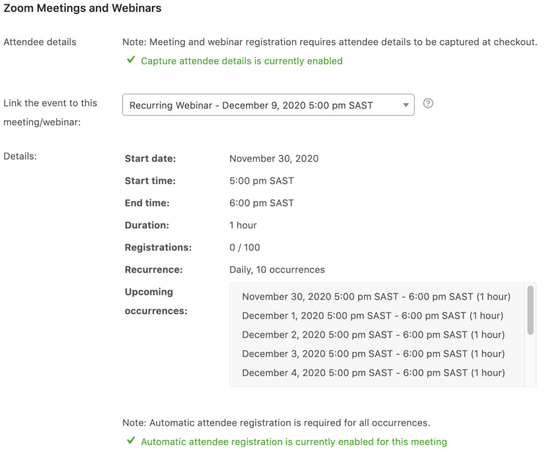The width and height of the screenshot is (544, 457).
Task: Click the checkmark beside automatic attendee registration
Action: tap(130, 442)
